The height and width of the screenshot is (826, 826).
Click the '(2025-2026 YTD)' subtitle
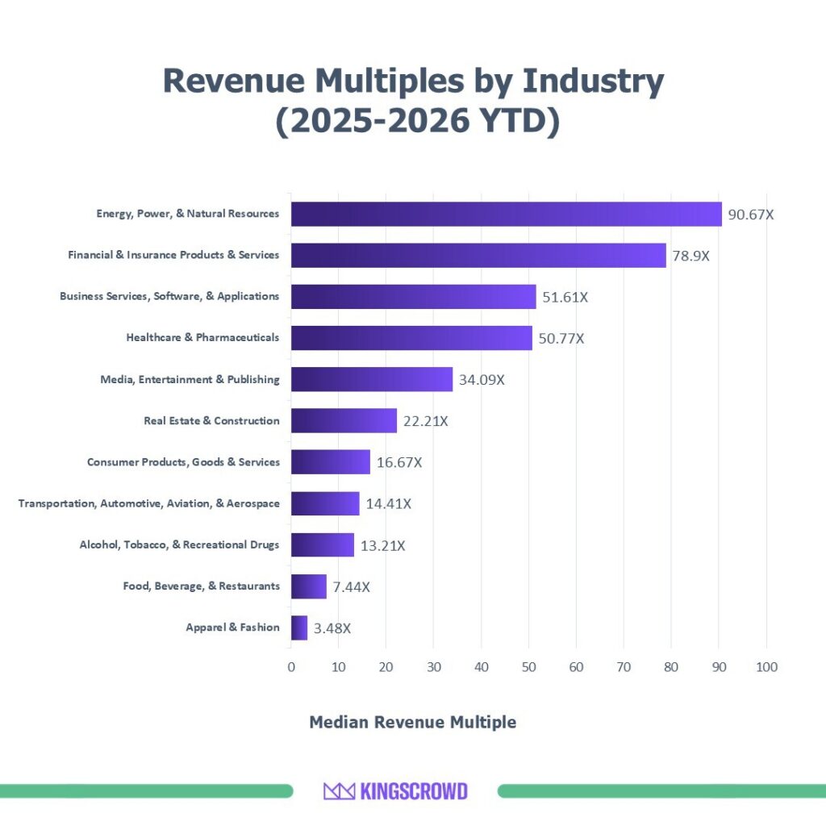point(417,121)
